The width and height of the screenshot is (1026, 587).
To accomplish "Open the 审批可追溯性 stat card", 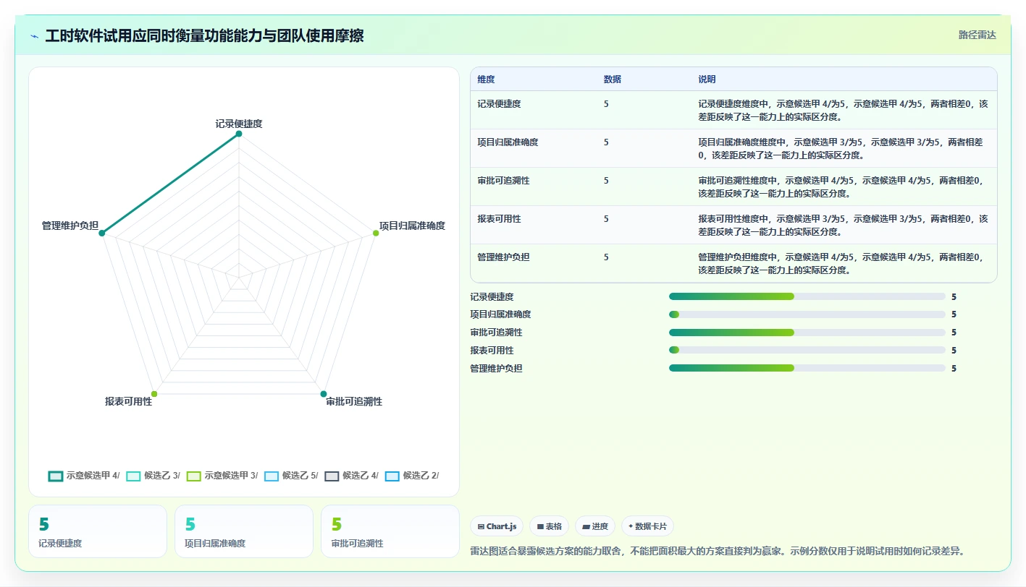I will [390, 531].
